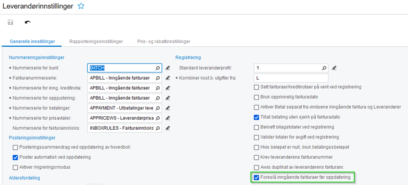
Task: Edit Nummerserie for oppjustering pencil icon
Action: [x=168, y=98]
